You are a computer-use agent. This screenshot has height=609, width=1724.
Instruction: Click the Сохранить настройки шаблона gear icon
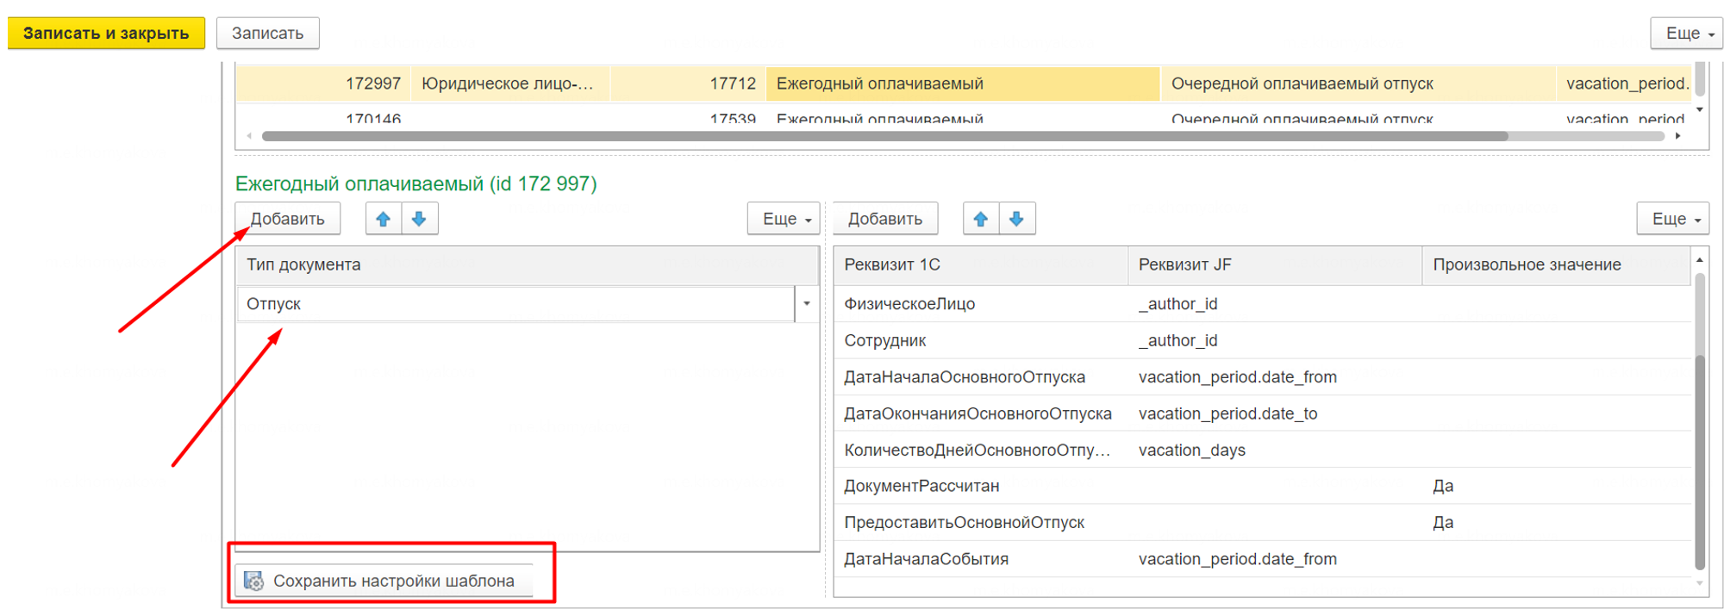pyautogui.click(x=253, y=581)
